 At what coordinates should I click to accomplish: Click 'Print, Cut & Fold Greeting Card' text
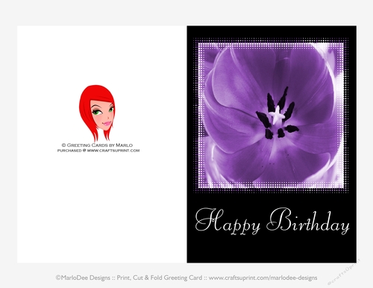point(160,278)
